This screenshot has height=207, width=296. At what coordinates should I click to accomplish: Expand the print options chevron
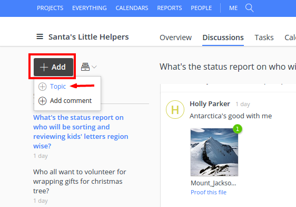[94, 67]
